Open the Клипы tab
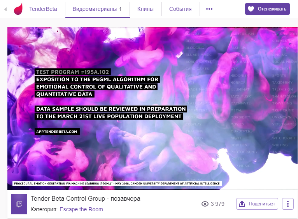Viewport: 298px width, 219px height. (x=145, y=9)
